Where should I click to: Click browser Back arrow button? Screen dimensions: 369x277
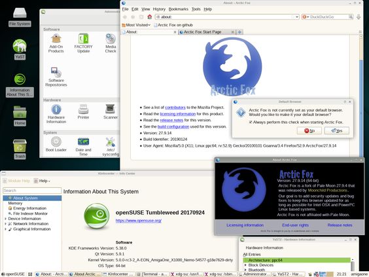[x=125, y=17]
